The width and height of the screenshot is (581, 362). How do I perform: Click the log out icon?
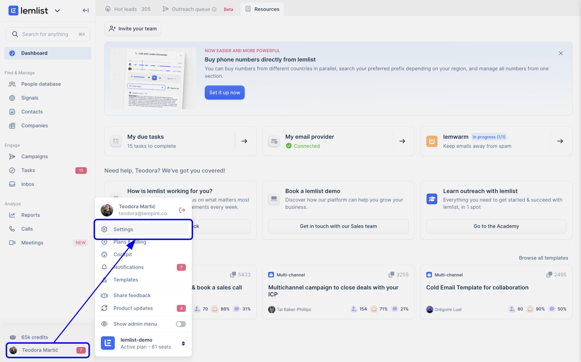(182, 210)
